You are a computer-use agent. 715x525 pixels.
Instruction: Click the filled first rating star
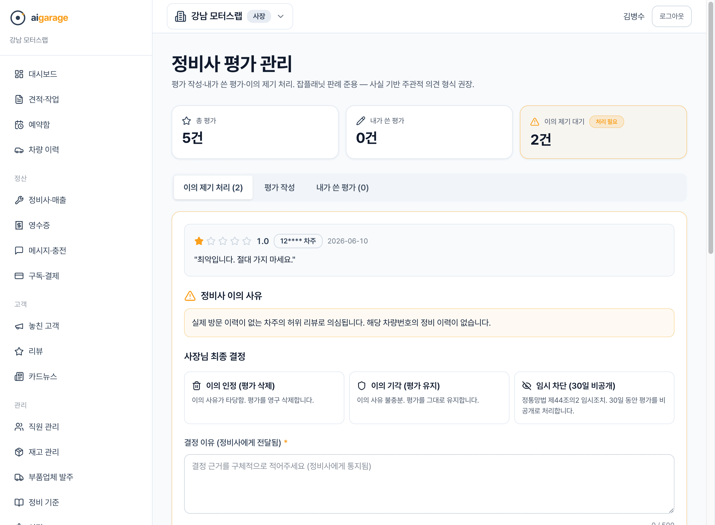click(x=199, y=241)
